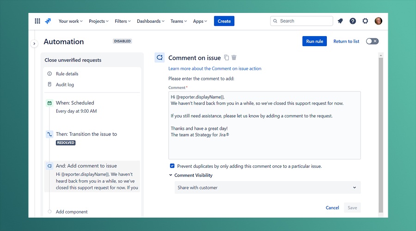Open the Dashboards dropdown menu
The width and height of the screenshot is (416, 231).
(151, 21)
